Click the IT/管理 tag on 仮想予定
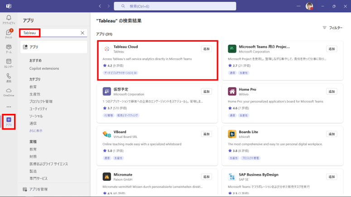The height and width of the screenshot is (197, 351). click(108, 116)
